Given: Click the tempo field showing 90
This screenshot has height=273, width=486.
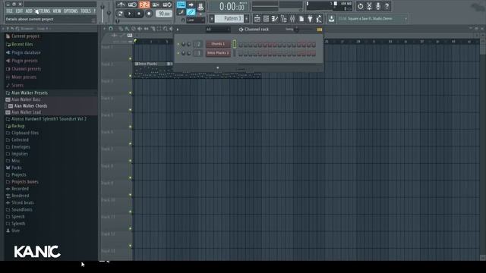Looking at the screenshot, I should [x=164, y=14].
